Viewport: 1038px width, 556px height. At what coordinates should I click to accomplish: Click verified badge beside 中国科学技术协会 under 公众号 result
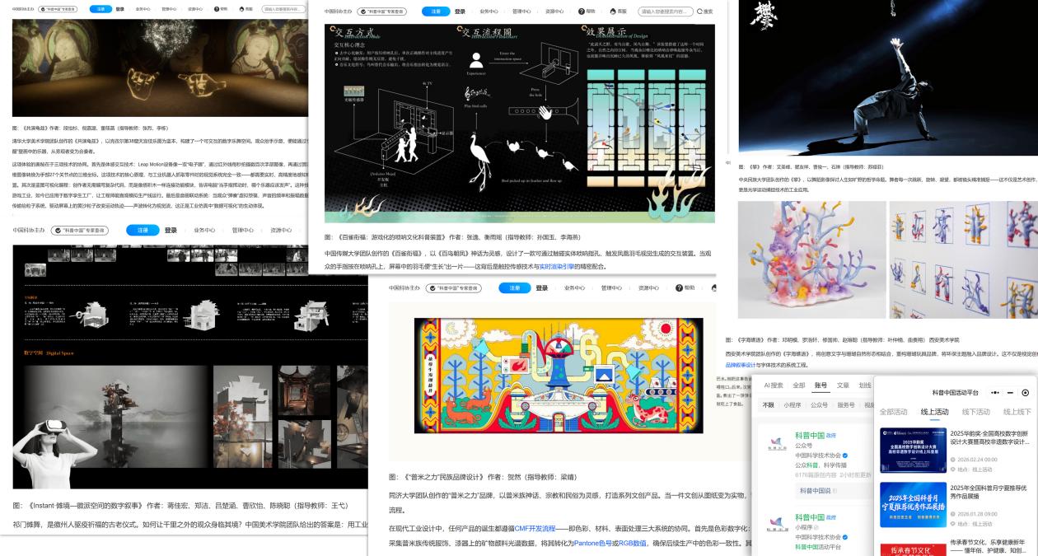click(844, 455)
